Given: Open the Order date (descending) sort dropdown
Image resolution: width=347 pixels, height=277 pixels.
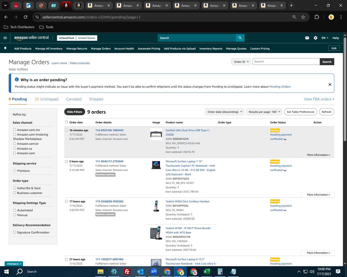Looking at the screenshot, I should tap(224, 112).
